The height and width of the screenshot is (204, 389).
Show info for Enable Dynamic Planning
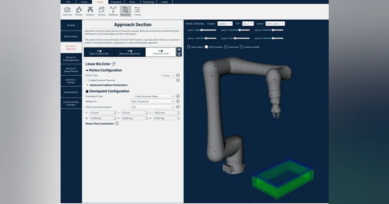click(178, 80)
